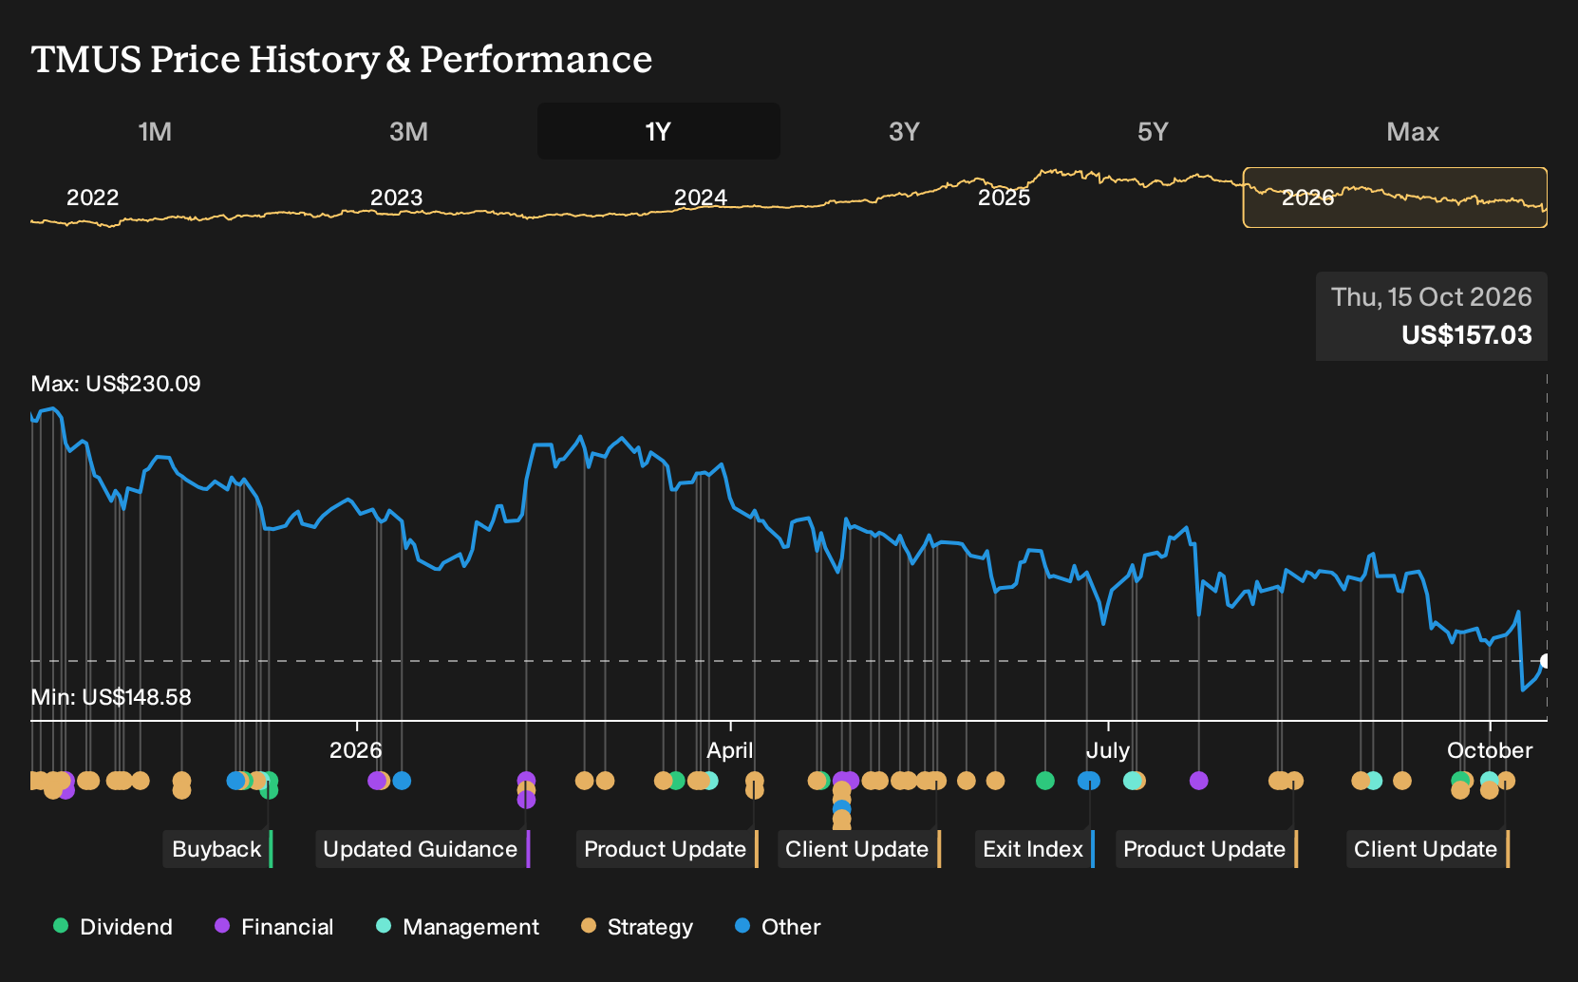
Task: Click the lone blue dot just after 2026
Action: pyautogui.click(x=402, y=781)
